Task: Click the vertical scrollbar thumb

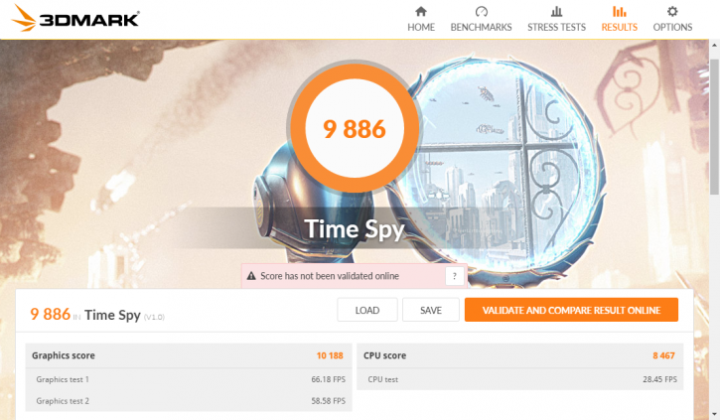Action: click(x=714, y=126)
